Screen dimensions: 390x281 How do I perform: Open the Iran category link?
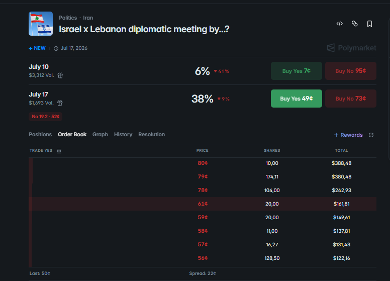click(x=88, y=18)
